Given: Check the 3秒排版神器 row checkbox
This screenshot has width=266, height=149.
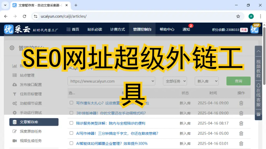Looking at the screenshot, I should tap(71, 113).
